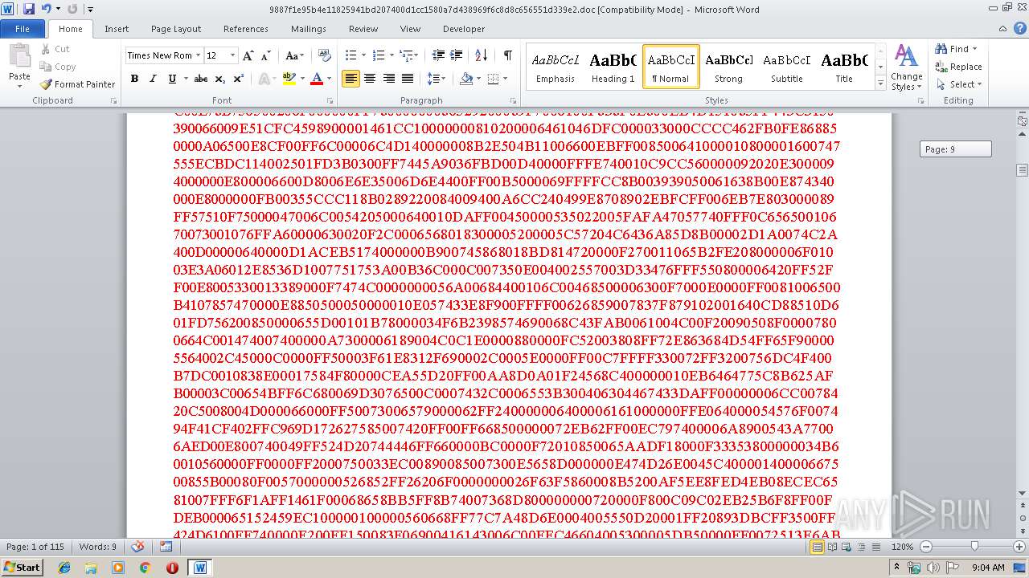Switch to Outline view
Screen dimensions: 1029x578
coord(861,547)
